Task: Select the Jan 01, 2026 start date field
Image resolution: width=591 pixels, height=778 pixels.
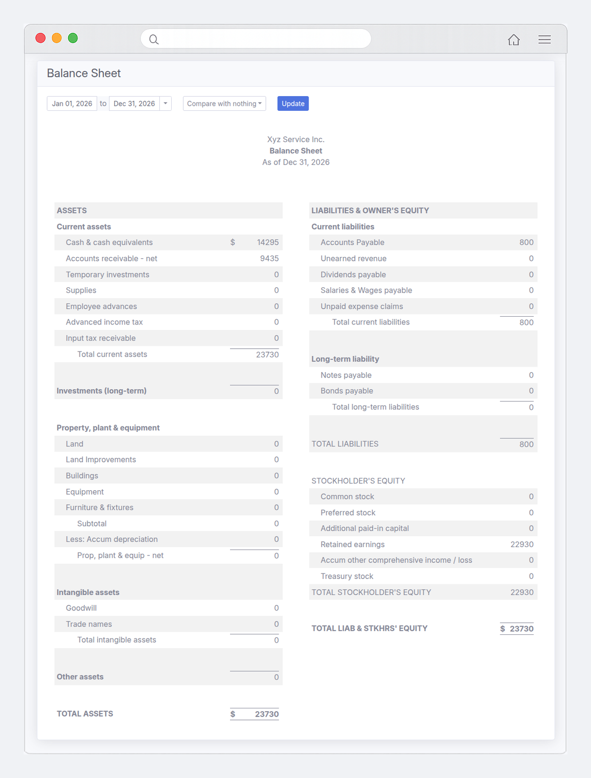Action: [x=72, y=103]
